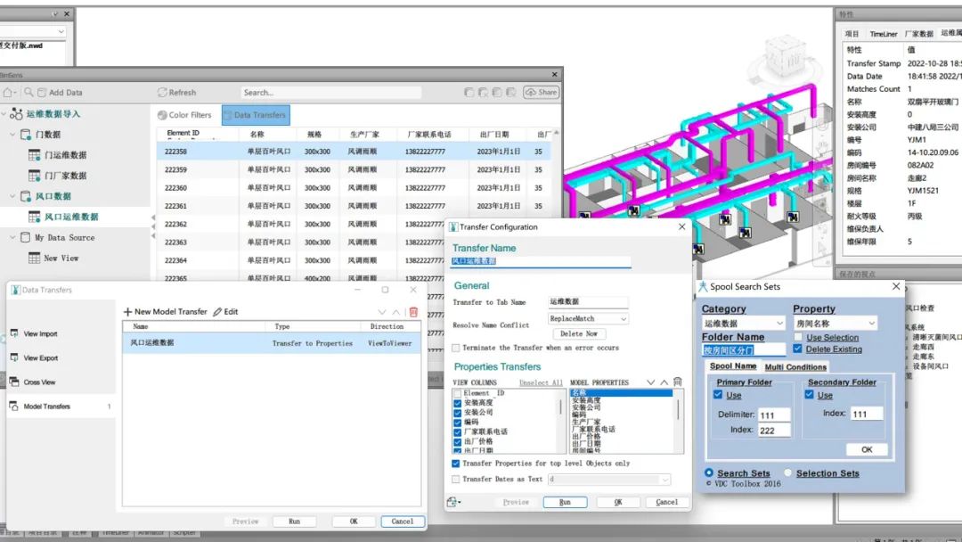Enable Terminate the Transfer when error occurs

pyautogui.click(x=457, y=348)
